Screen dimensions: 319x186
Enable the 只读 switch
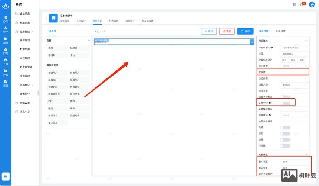click(x=285, y=128)
